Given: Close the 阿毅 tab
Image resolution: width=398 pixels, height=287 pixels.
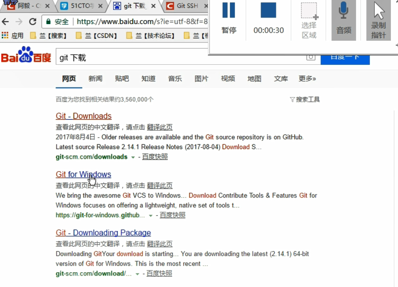Looking at the screenshot, I should point(47,6).
